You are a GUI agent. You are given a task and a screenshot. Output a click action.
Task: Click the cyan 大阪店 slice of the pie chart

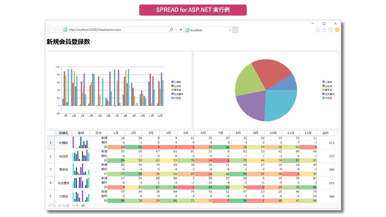[x=280, y=105]
